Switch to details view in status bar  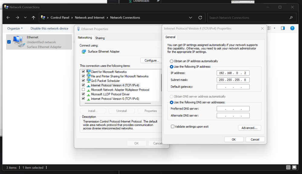point(288,168)
